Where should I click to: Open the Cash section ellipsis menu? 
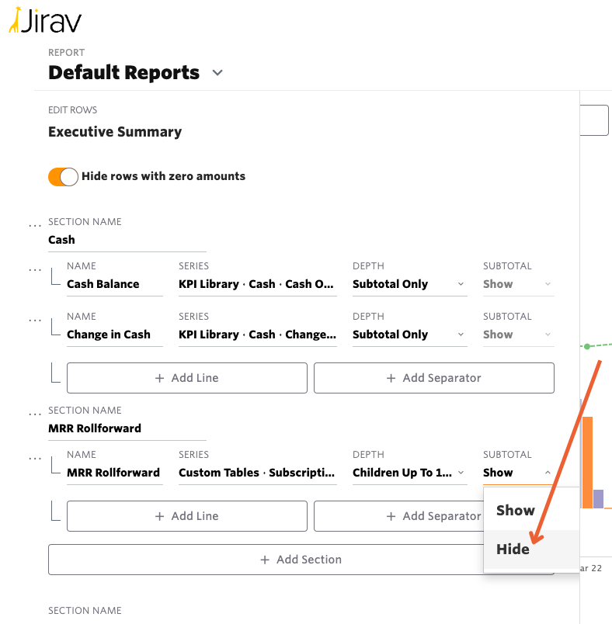coord(34,225)
